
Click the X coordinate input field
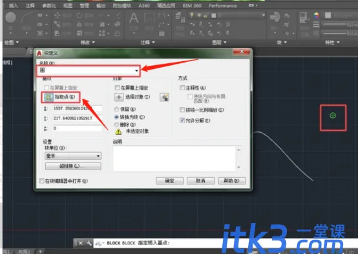(x=78, y=109)
